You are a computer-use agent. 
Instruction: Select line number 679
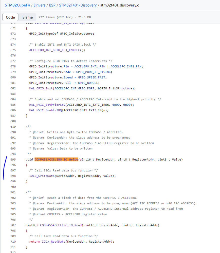click(13, 72)
